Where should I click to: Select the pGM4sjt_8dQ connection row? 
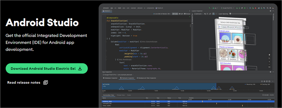point(188,101)
